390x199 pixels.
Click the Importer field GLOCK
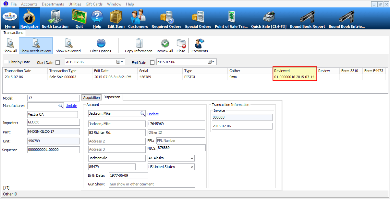[54, 122]
